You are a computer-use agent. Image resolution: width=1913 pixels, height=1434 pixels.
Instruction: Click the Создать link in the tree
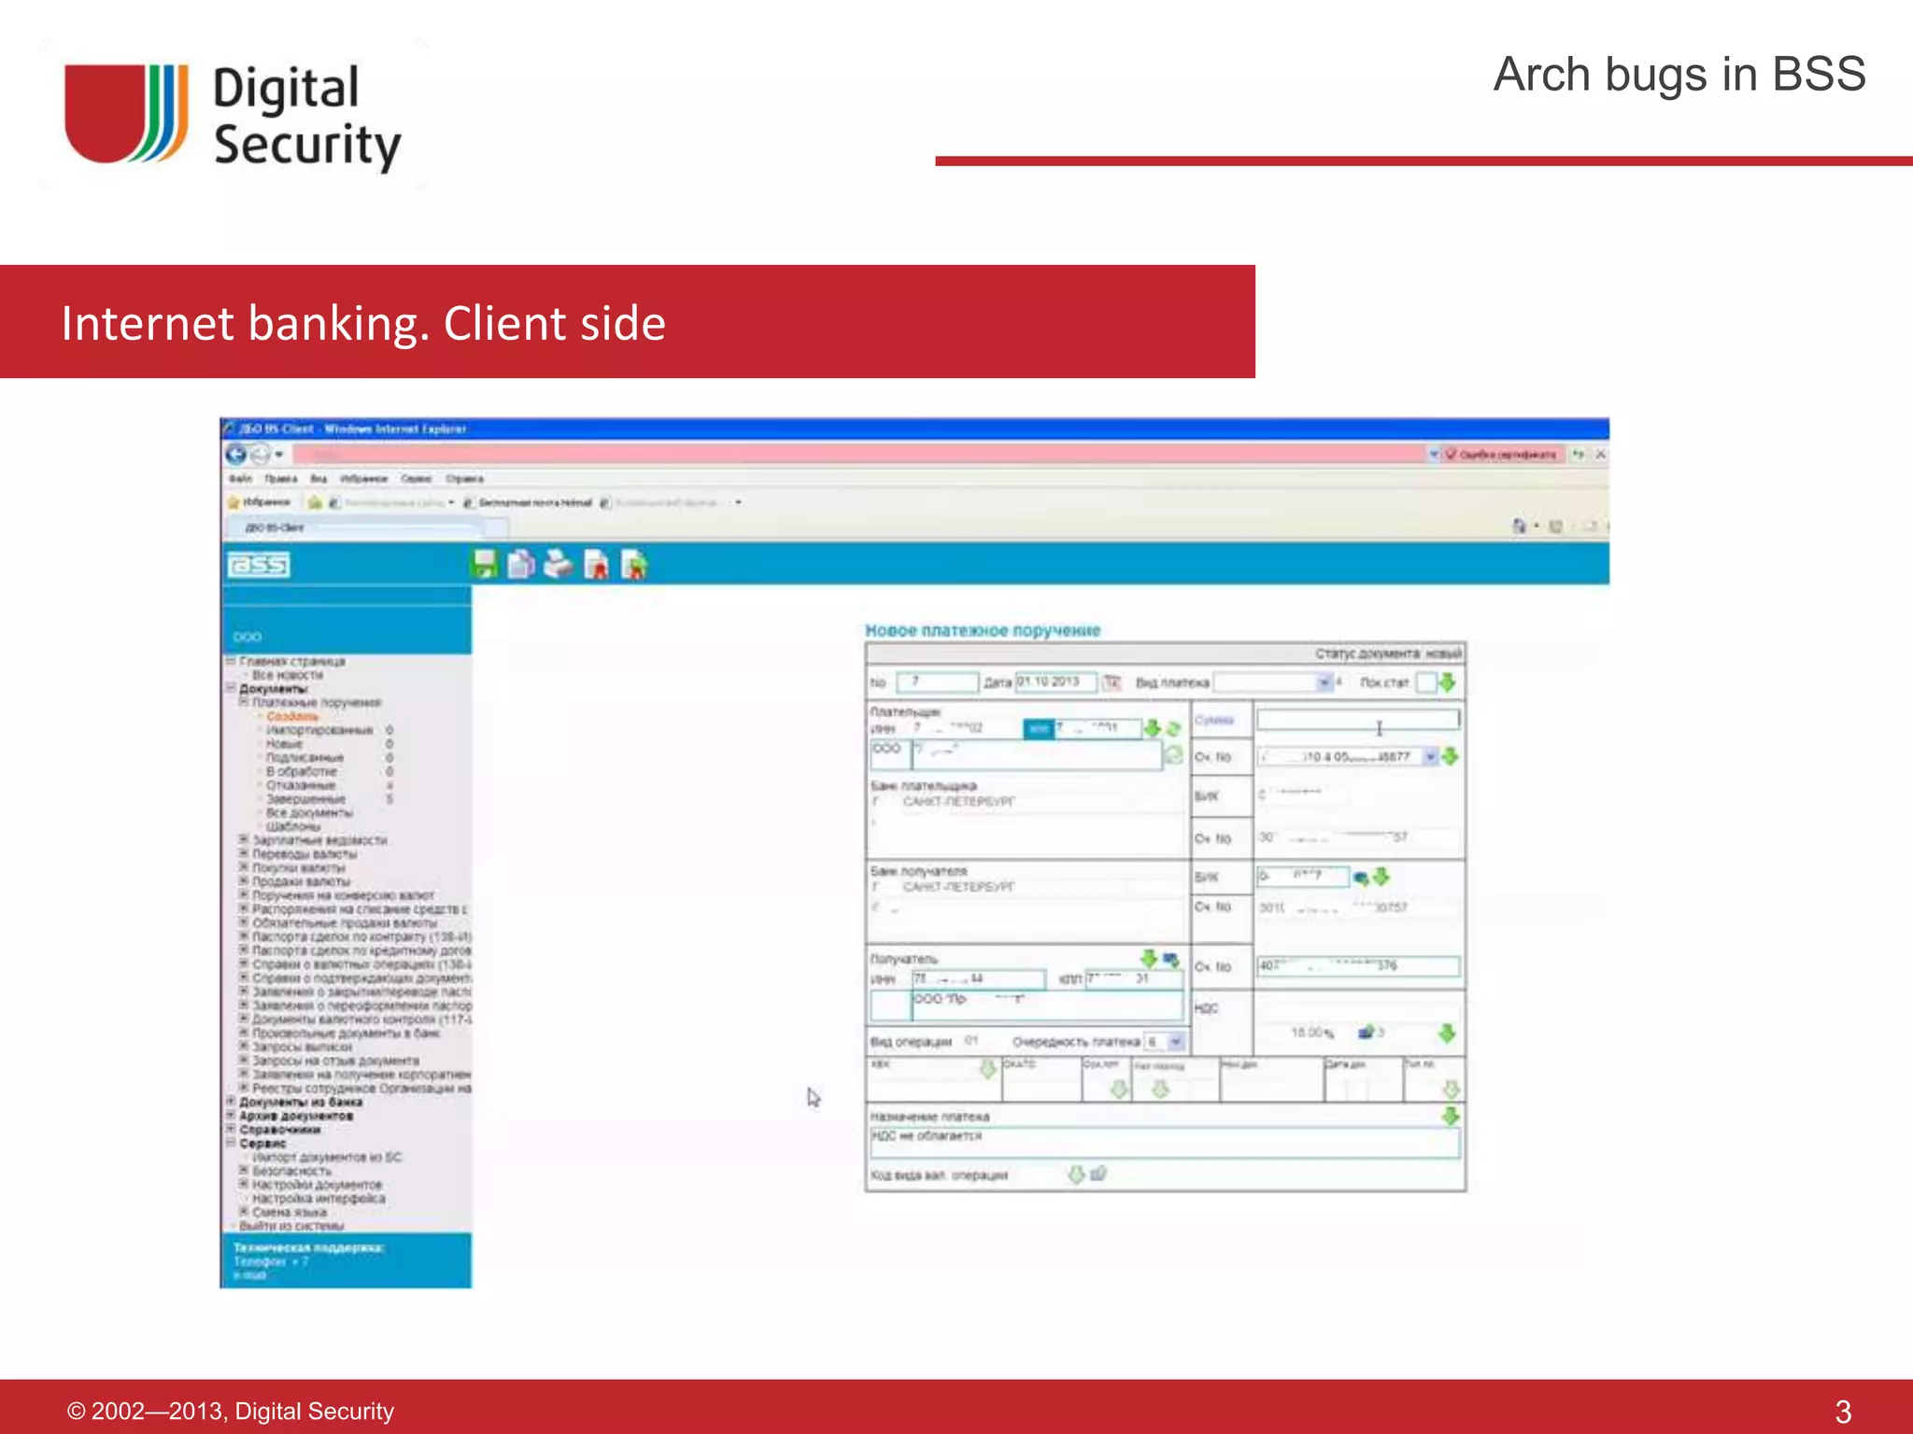point(292,716)
